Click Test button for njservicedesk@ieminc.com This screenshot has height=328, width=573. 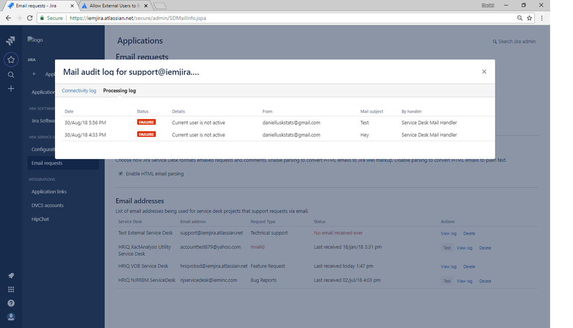click(447, 281)
